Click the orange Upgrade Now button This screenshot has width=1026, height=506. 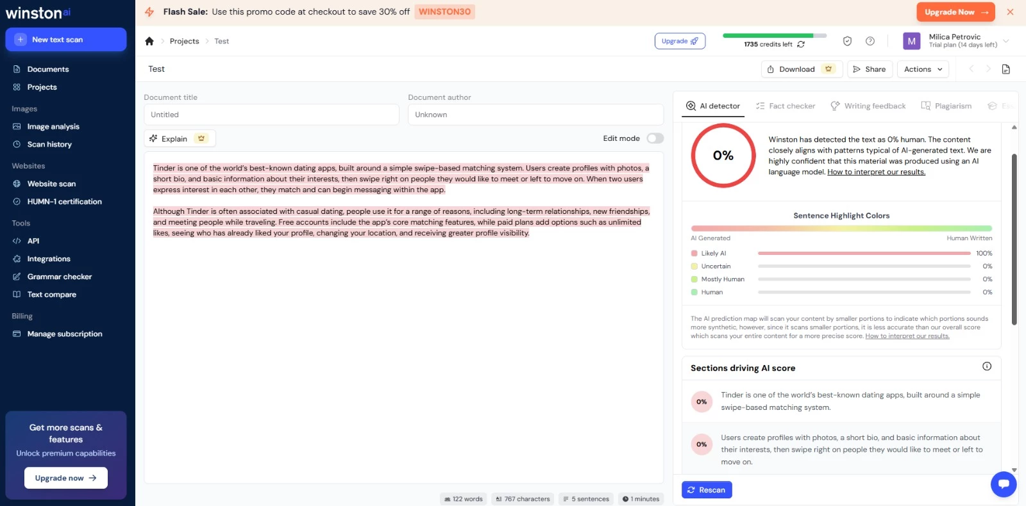955,12
